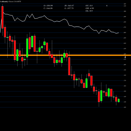The width and height of the screenshot is (131, 131).
Task: Click the tall first red candle near 319
Action: tap(2, 17)
